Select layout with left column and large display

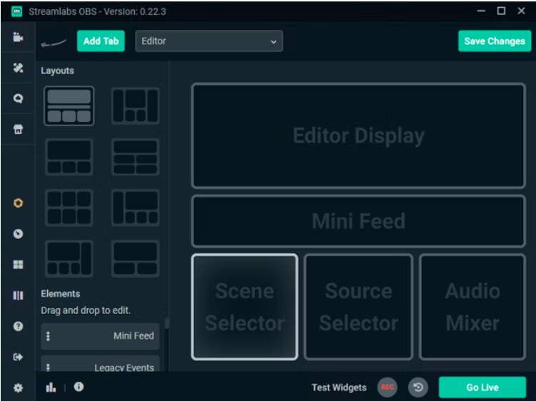coord(136,208)
